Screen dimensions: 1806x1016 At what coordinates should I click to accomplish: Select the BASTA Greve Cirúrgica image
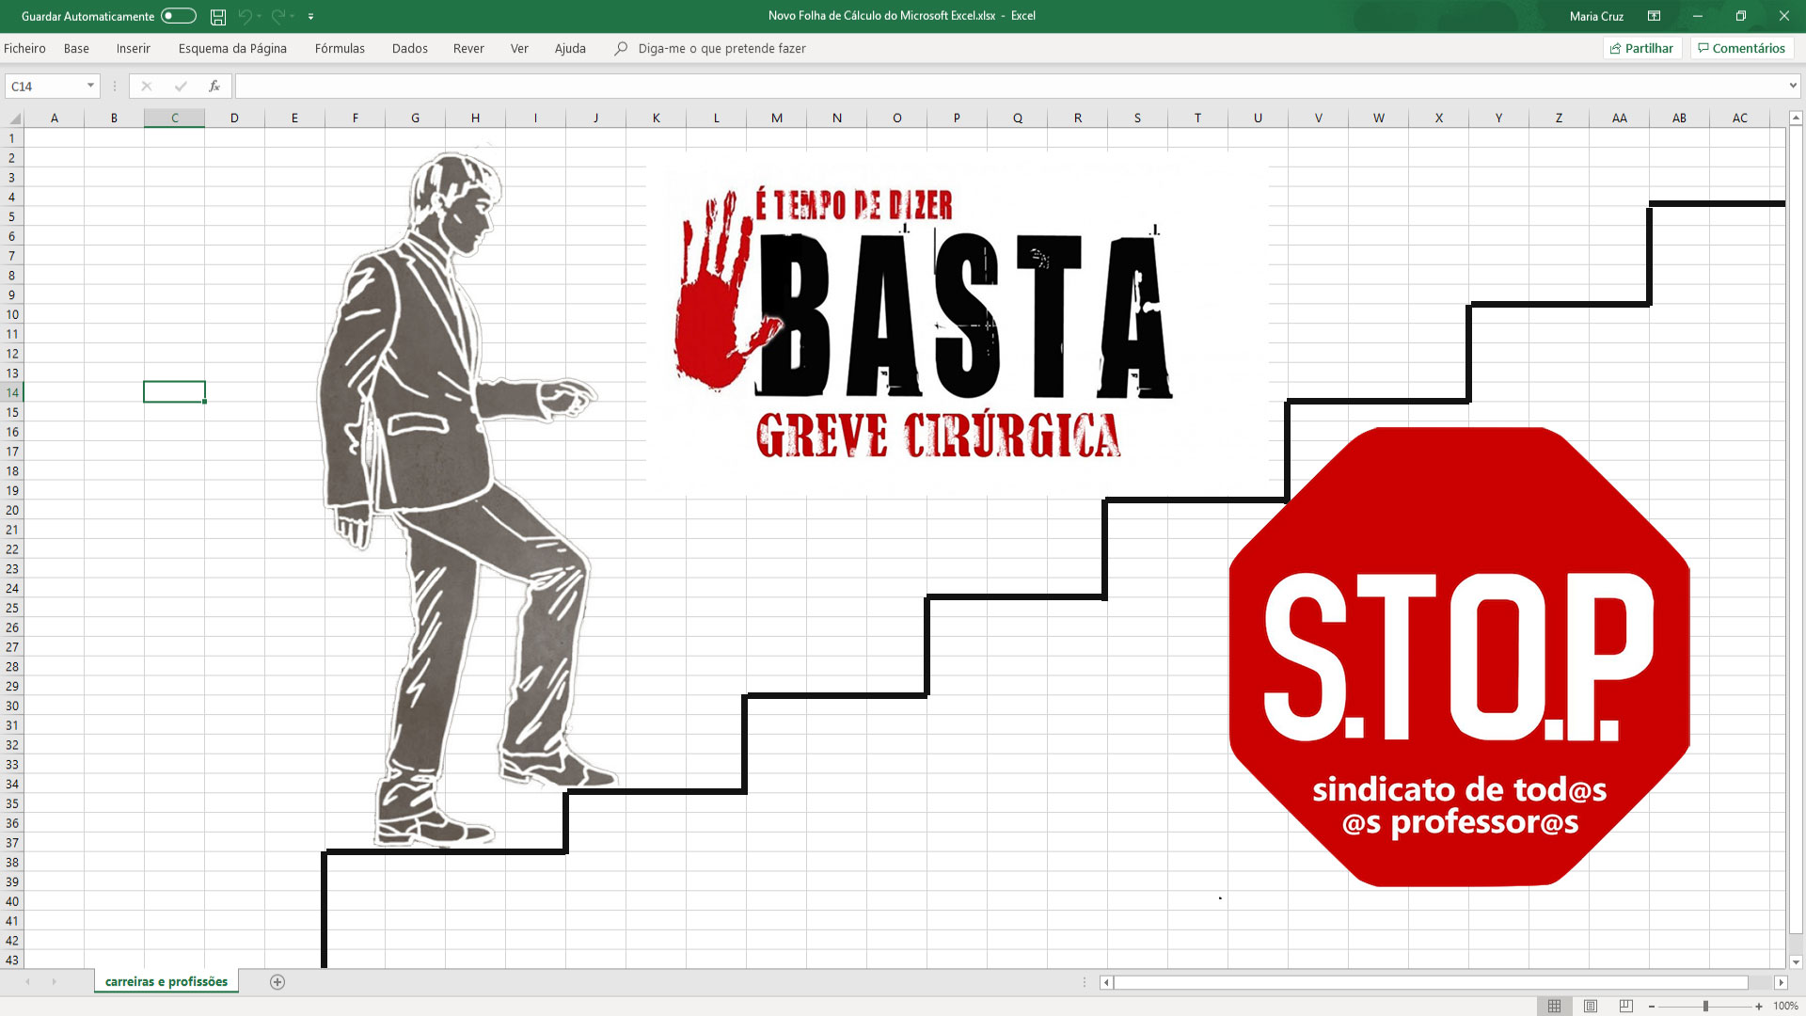pyautogui.click(x=958, y=322)
